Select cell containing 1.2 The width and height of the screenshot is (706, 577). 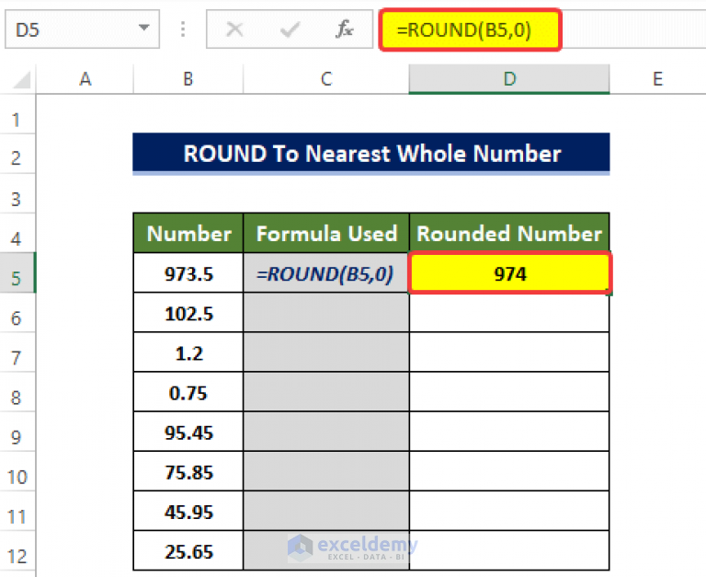point(188,352)
